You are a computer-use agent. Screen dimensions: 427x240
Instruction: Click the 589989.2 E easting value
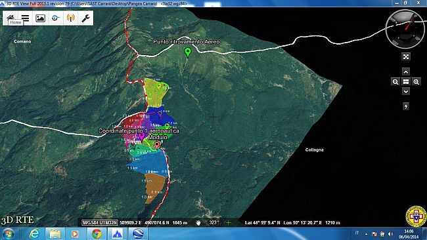131,222
